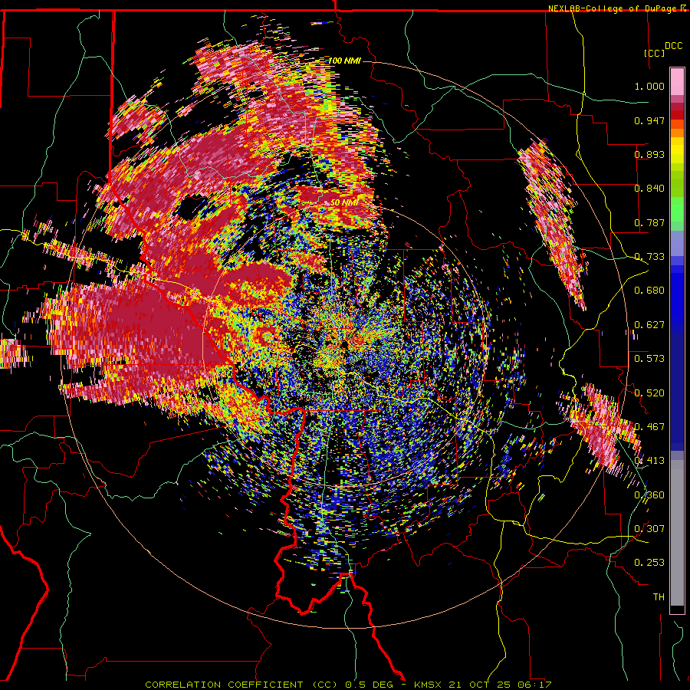
Task: Click the 0.573 scale label
Action: pyautogui.click(x=649, y=359)
